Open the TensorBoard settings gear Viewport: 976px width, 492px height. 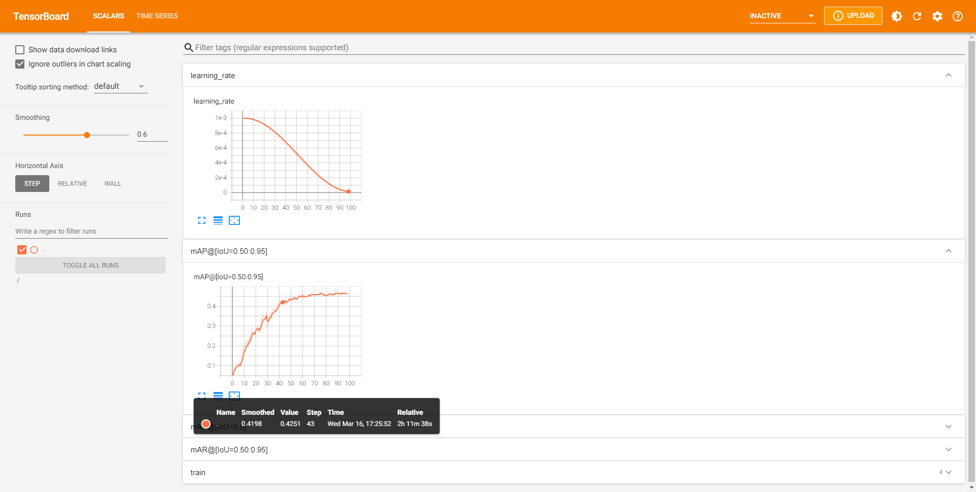pyautogui.click(x=937, y=16)
